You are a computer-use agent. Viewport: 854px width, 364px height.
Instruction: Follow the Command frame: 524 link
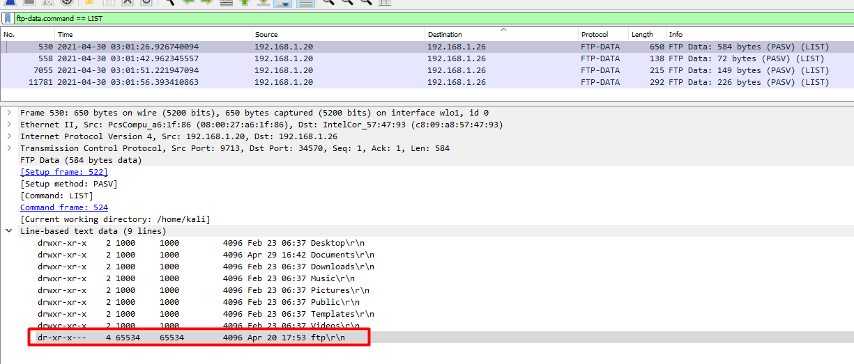63,207
